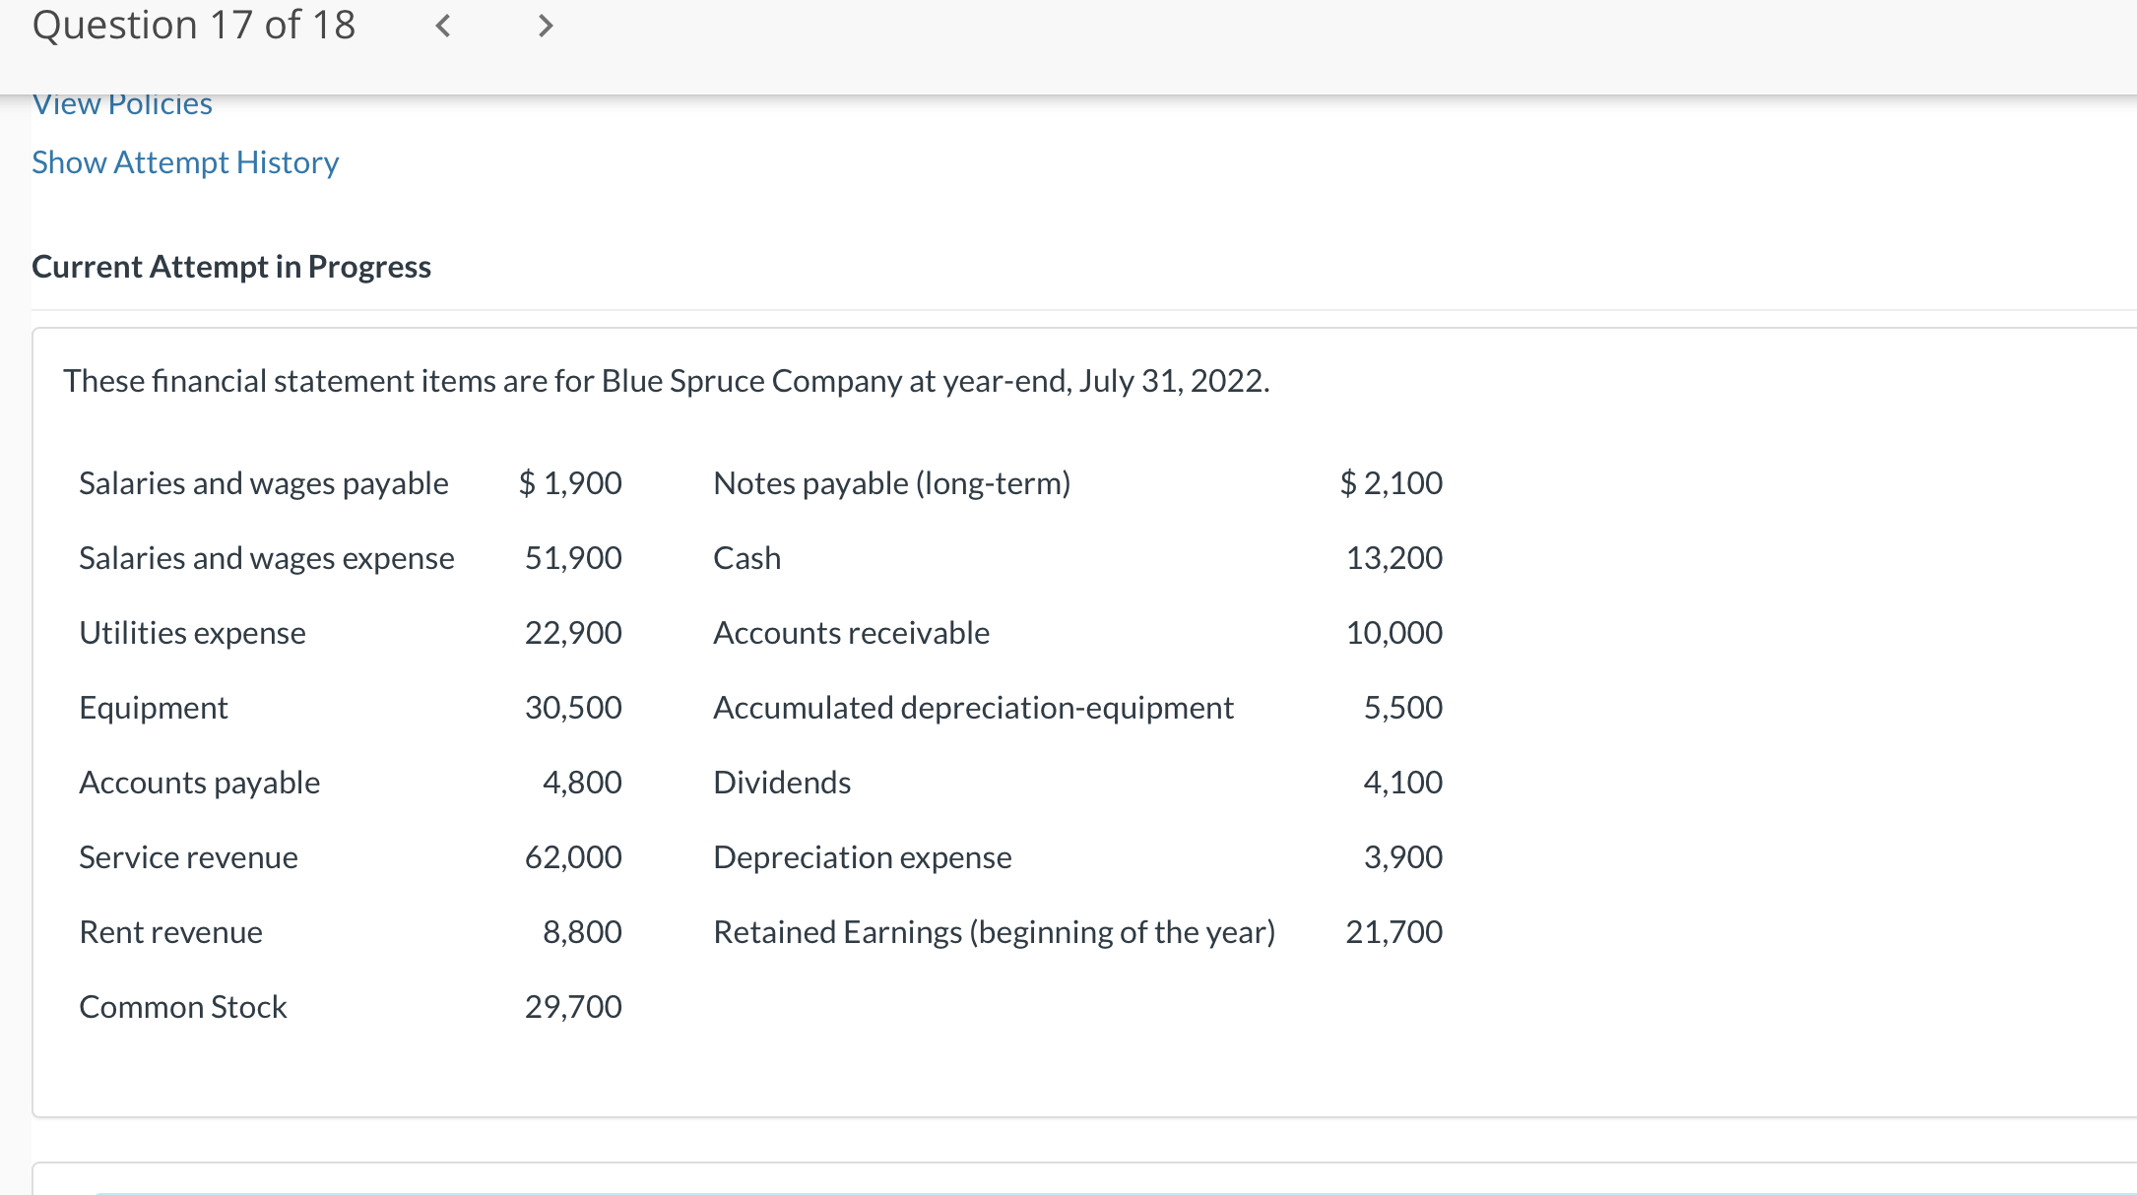Open Show Attempt History
Viewport: 2137px width, 1195px height.
click(185, 161)
